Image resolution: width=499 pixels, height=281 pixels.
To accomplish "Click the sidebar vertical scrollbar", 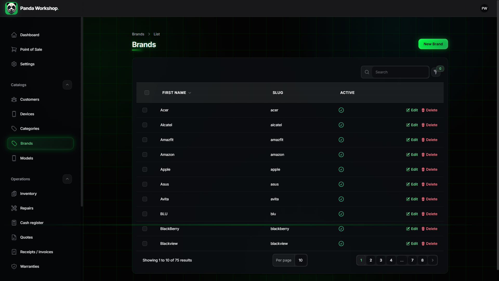I will tap(82, 112).
